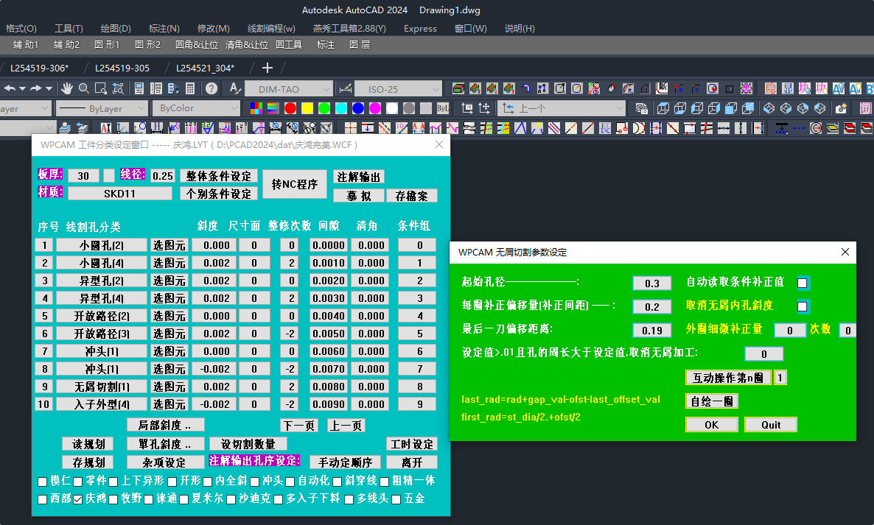Switch to the L254521_304* drawing tab
The height and width of the screenshot is (525, 874).
tap(205, 68)
